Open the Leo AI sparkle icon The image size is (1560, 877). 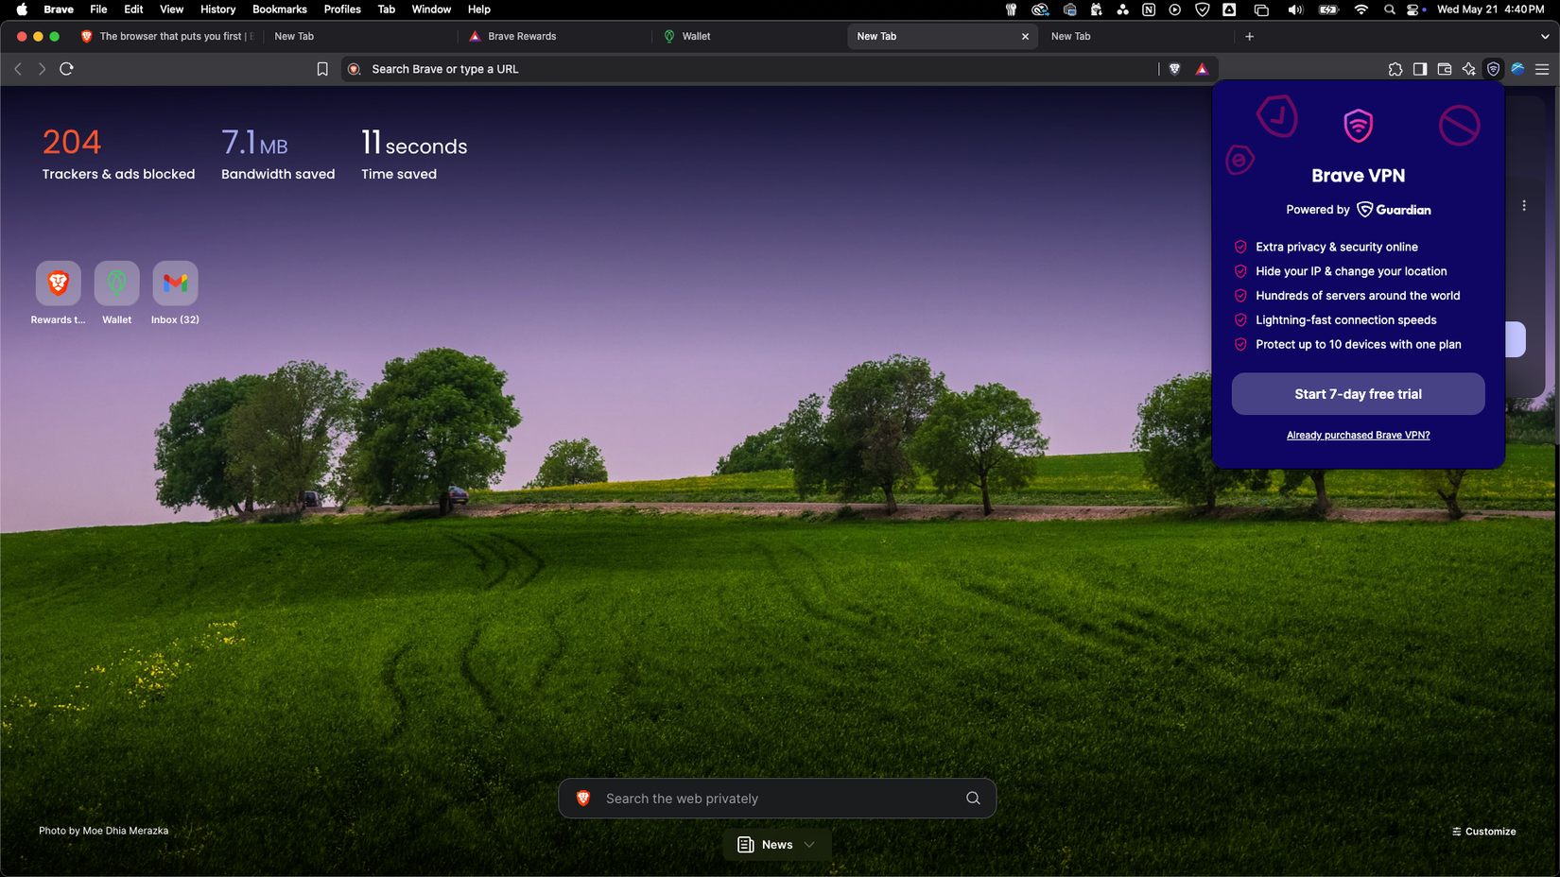[1468, 69]
